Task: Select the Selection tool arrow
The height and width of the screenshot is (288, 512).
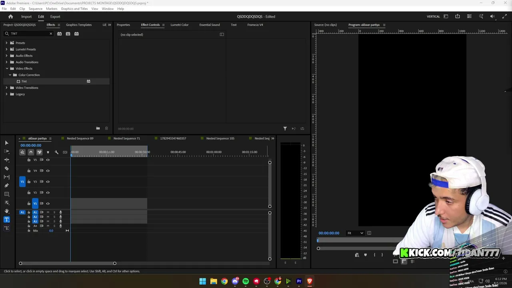Action: tap(6, 143)
